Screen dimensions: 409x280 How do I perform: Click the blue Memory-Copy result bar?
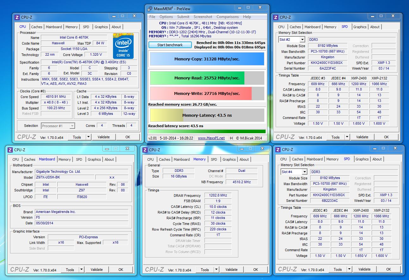(x=207, y=59)
